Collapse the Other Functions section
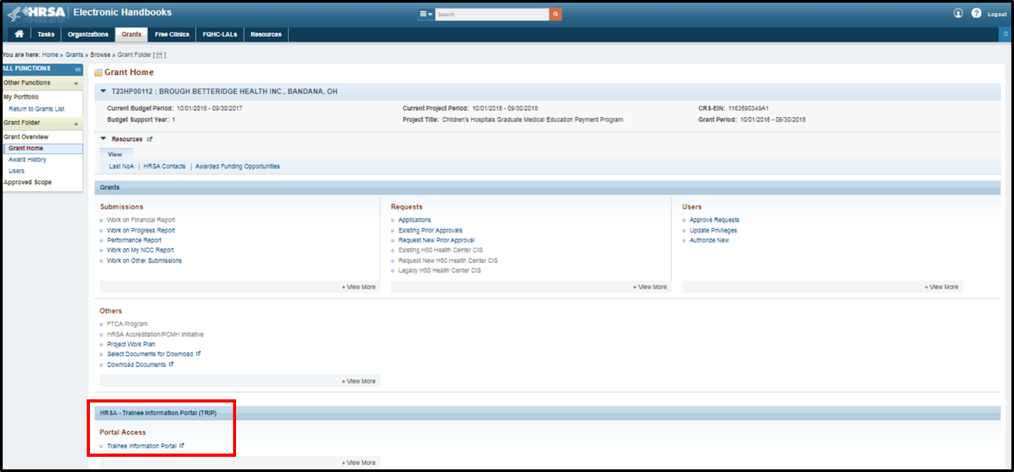This screenshot has height=472, width=1014. point(76,83)
